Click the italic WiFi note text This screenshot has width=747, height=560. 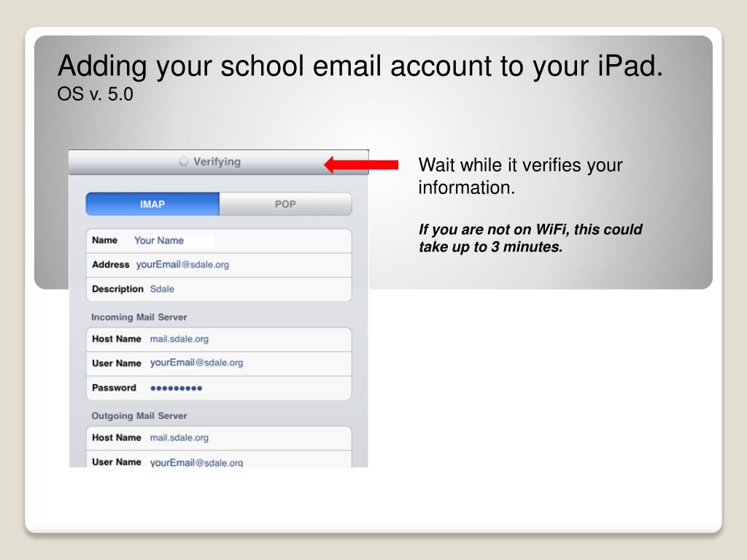(x=530, y=238)
